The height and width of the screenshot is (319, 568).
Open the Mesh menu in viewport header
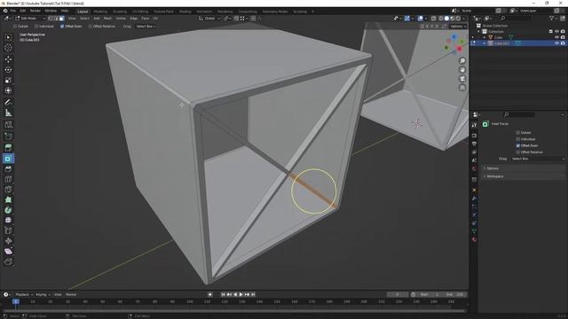pyautogui.click(x=107, y=18)
